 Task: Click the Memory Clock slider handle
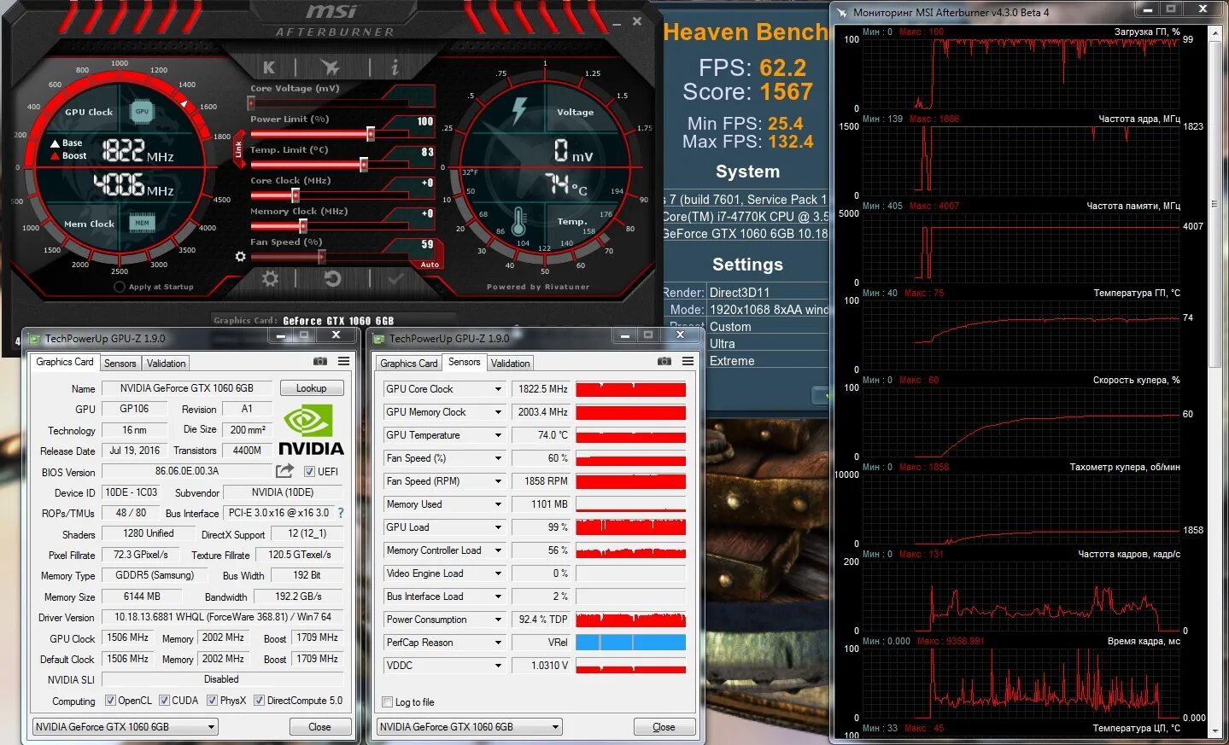(x=302, y=226)
